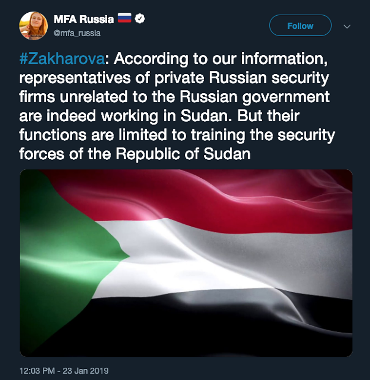
Task: Expand the tweet options chevron menu
Action: click(347, 26)
